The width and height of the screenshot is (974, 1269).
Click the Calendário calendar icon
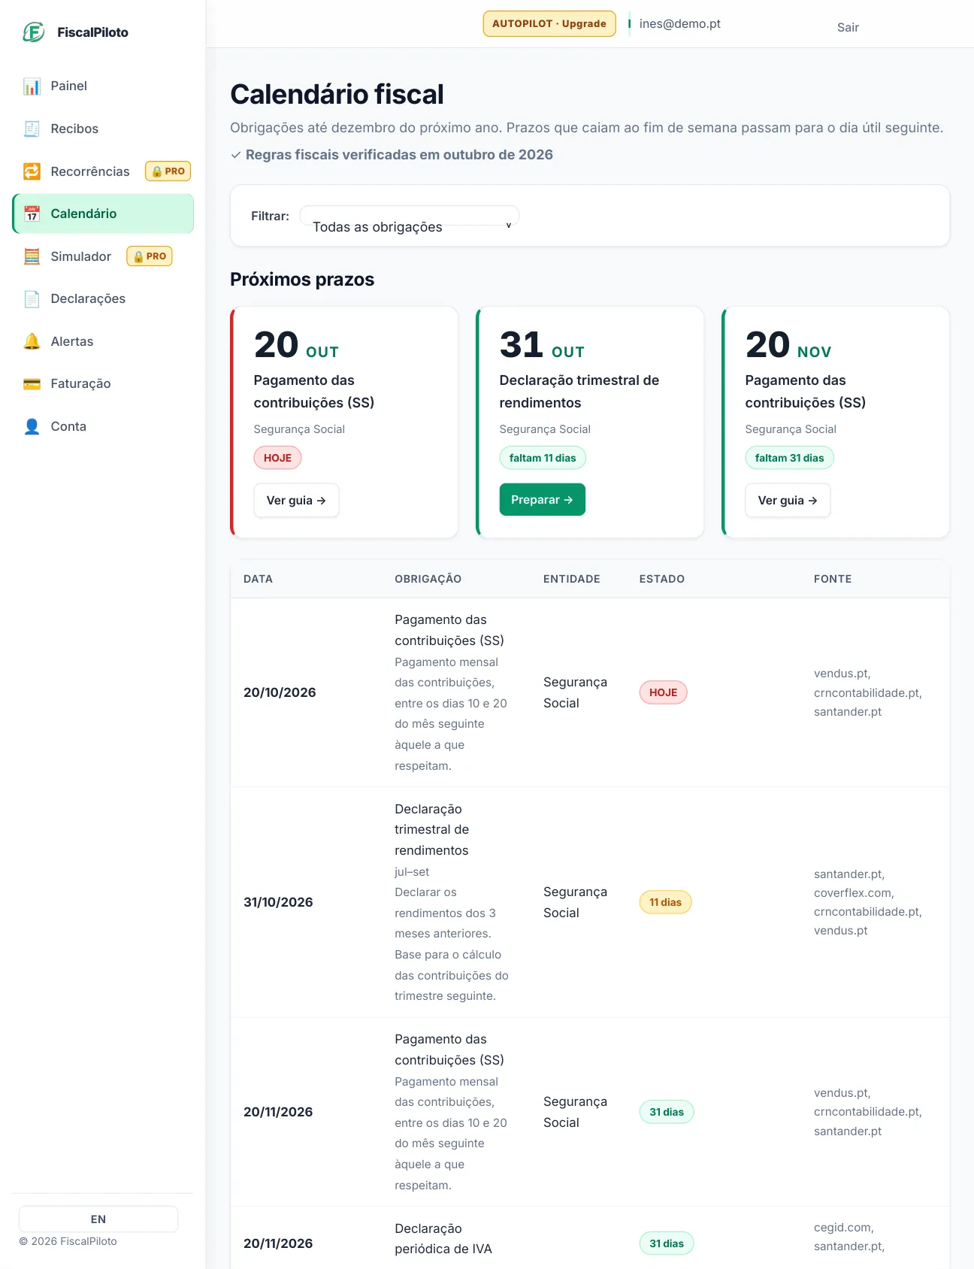click(x=32, y=214)
